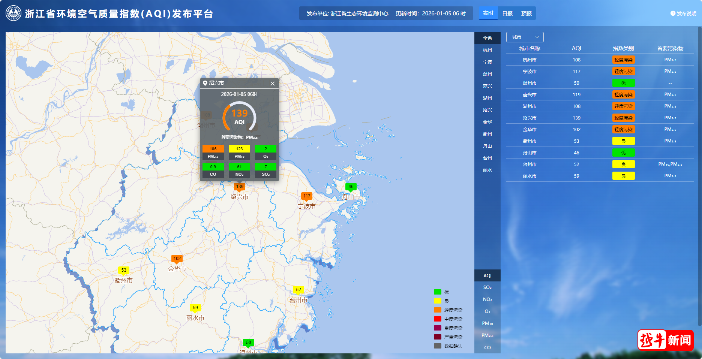Switch map layer to PM2.5
Screen dimensions: 702x359
coord(487,335)
